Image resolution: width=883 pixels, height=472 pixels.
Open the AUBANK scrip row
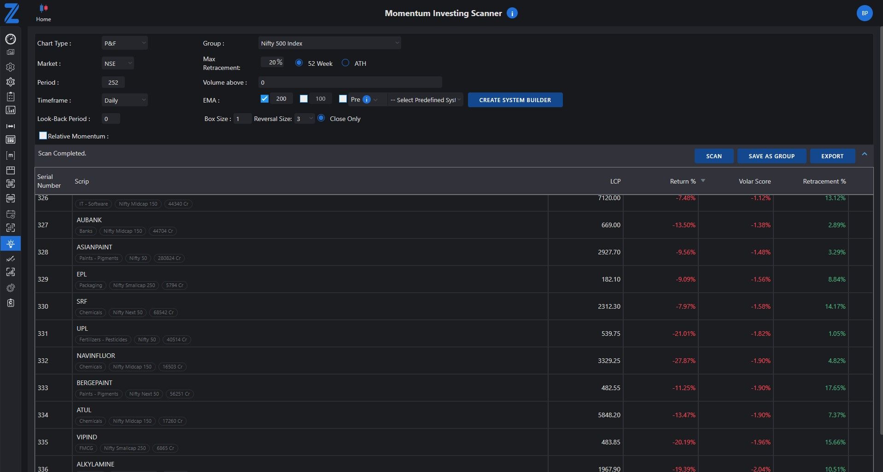tap(454, 225)
